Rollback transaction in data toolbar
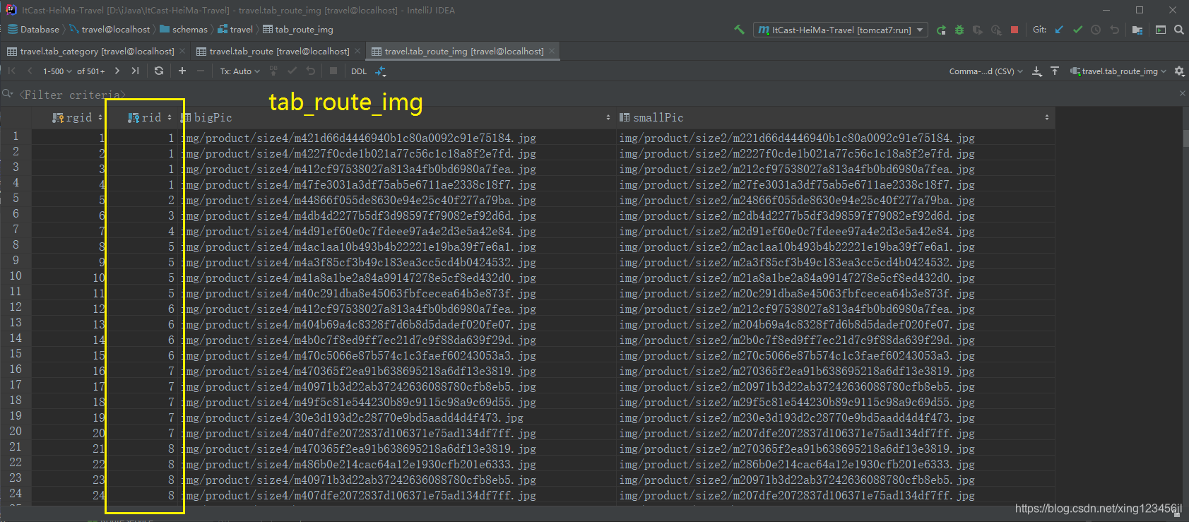The height and width of the screenshot is (522, 1189). click(x=310, y=71)
